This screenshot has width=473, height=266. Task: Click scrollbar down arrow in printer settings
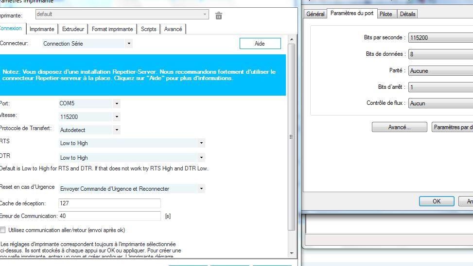point(291,253)
